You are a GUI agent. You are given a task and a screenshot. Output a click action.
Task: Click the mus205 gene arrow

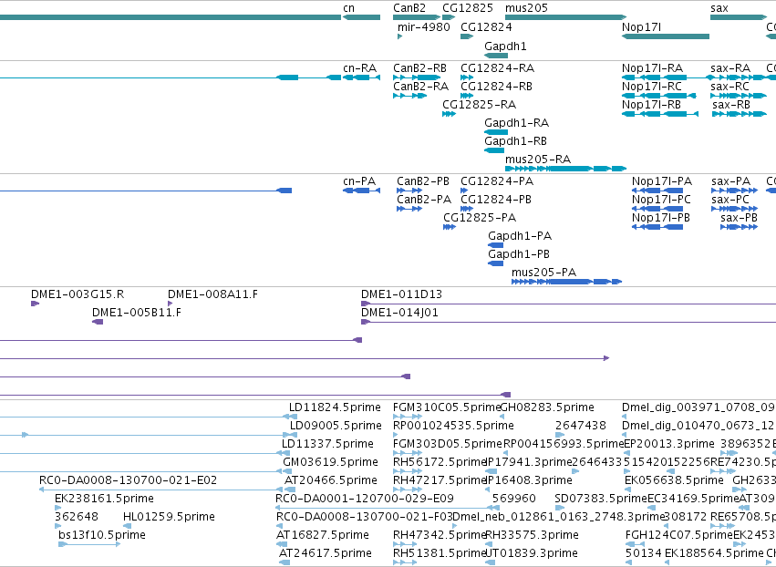[565, 17]
